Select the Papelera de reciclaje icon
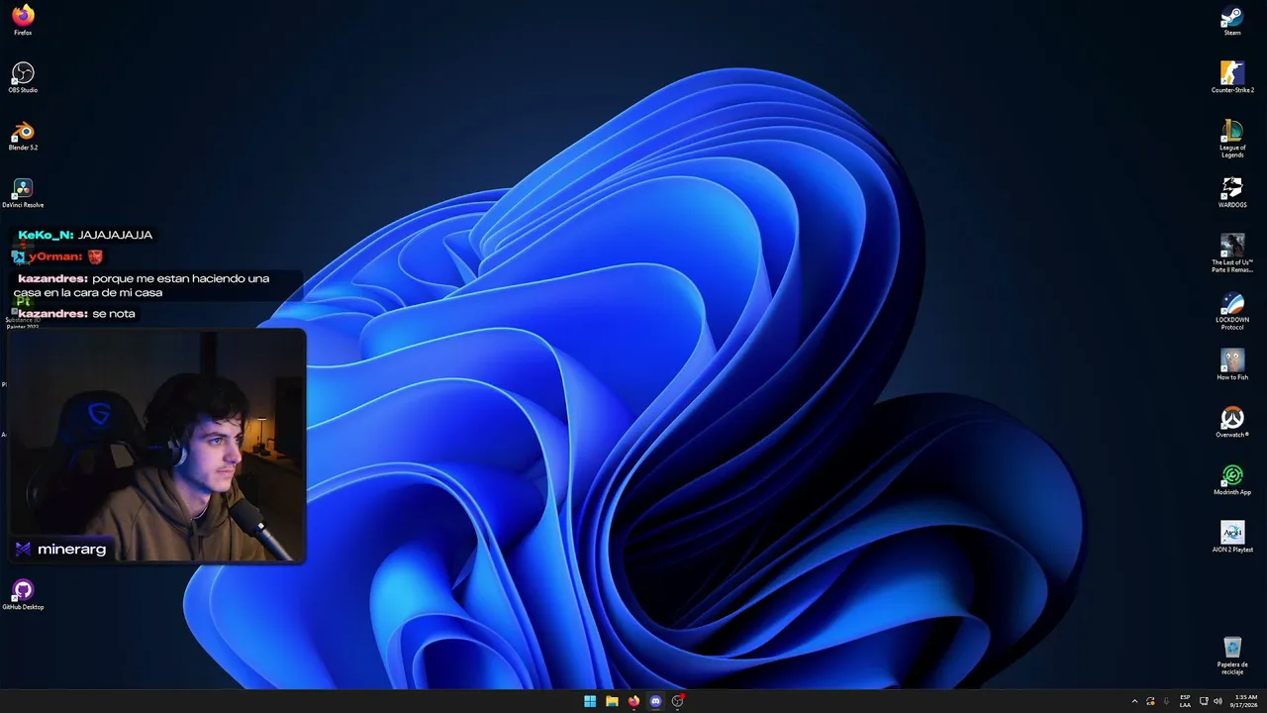 tap(1232, 656)
